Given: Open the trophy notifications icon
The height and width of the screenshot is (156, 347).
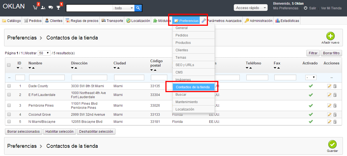Looking at the screenshot, I should [x=58, y=8].
